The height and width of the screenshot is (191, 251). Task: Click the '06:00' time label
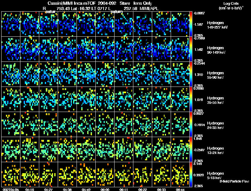[105, 189]
